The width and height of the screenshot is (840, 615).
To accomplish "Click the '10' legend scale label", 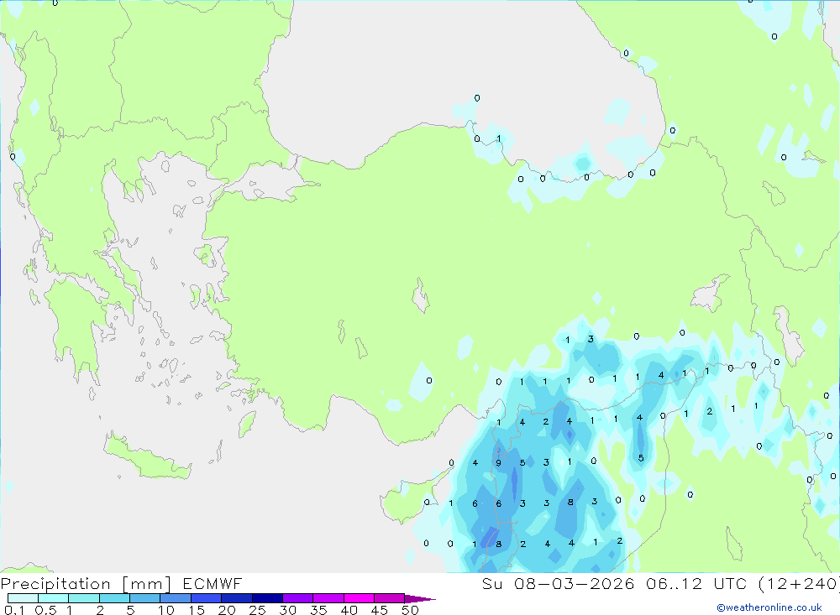I will point(166,610).
